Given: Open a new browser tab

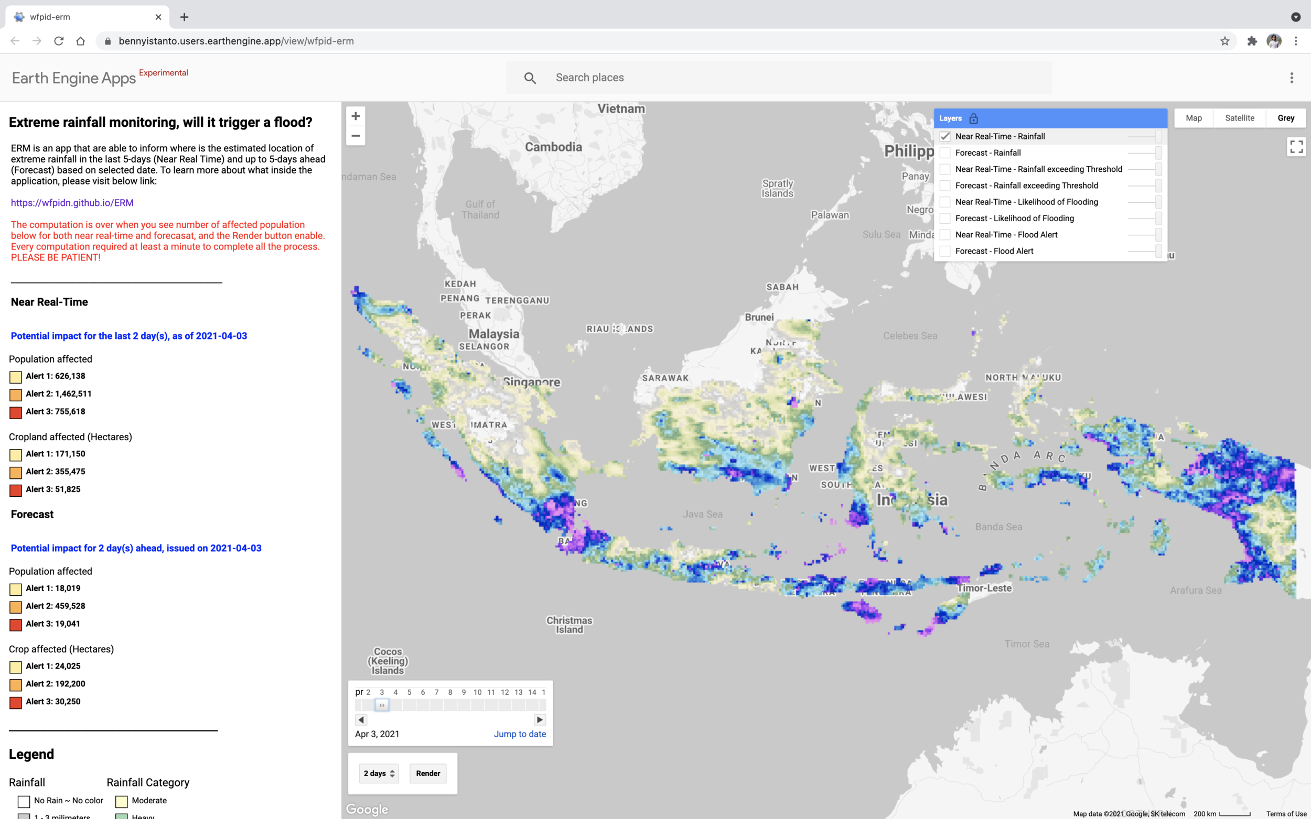Looking at the screenshot, I should [x=184, y=17].
